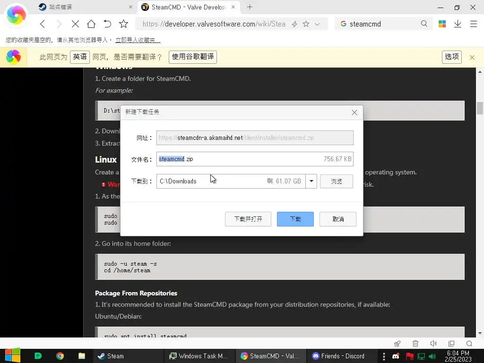Click the steamcmd search box
The height and width of the screenshot is (363, 484).
coord(384,24)
